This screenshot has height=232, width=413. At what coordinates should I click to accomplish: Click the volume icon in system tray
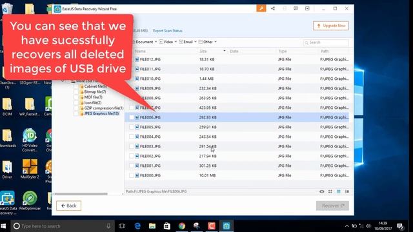[368, 226]
